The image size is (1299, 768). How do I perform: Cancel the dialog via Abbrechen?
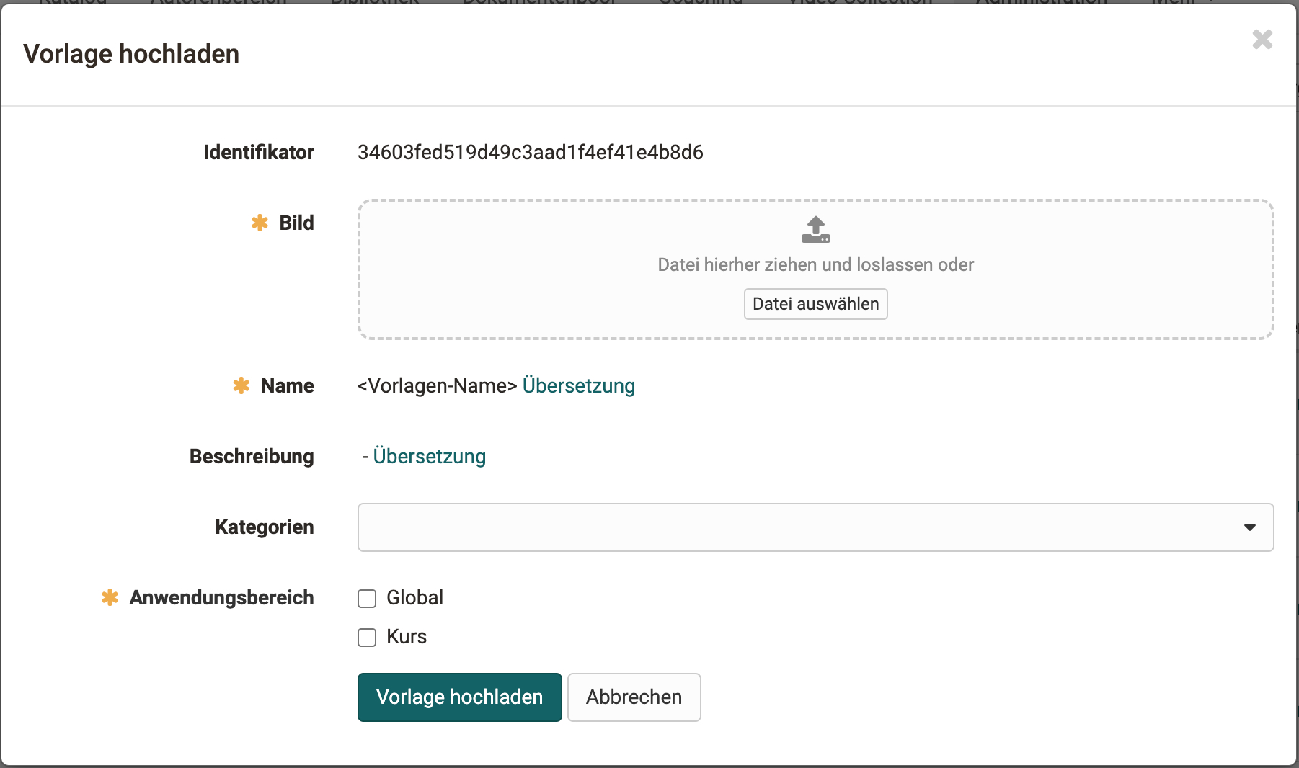coord(634,697)
